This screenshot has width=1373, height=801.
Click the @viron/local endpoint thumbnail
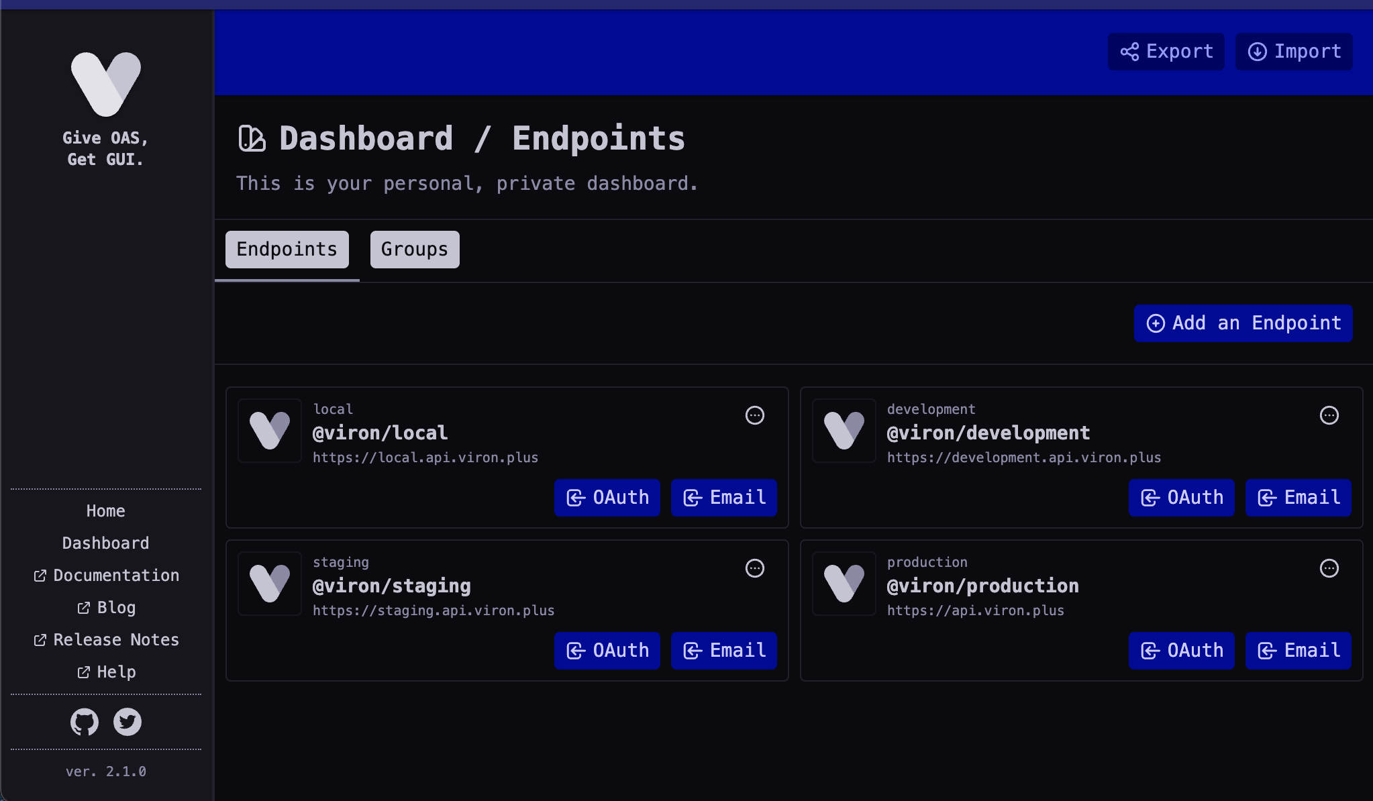tap(270, 431)
